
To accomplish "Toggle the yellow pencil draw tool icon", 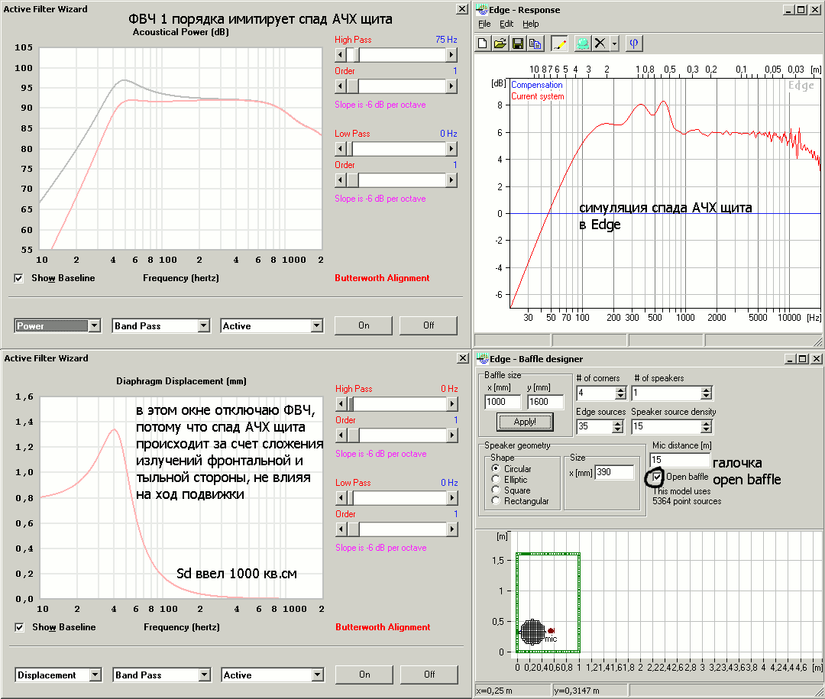I will pyautogui.click(x=559, y=44).
